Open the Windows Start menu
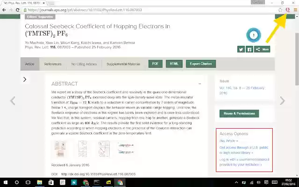The width and height of the screenshot is (299, 187). pos(6,182)
